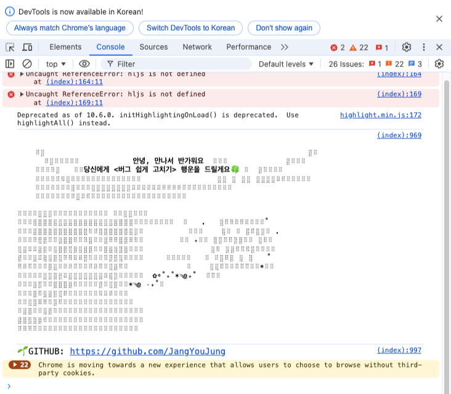
Task: Switch to the Console tab
Action: [110, 47]
